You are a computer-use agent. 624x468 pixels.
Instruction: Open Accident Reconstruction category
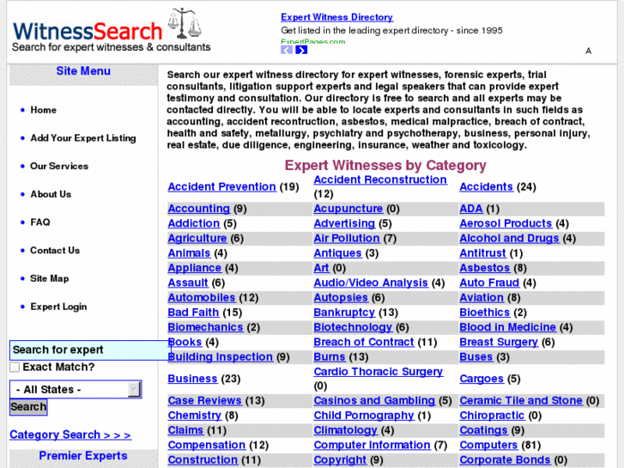coord(380,179)
